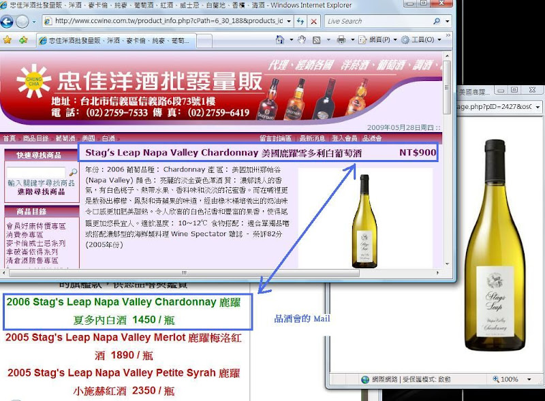This screenshot has height=401, width=545.
Task: Click the 2005 Stag's Leap Merlot mail text
Action: (x=124, y=347)
